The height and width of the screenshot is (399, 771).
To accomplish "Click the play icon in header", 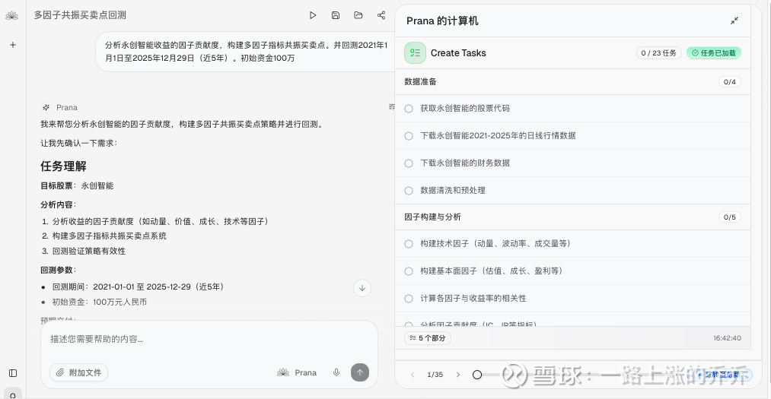I will coord(313,15).
